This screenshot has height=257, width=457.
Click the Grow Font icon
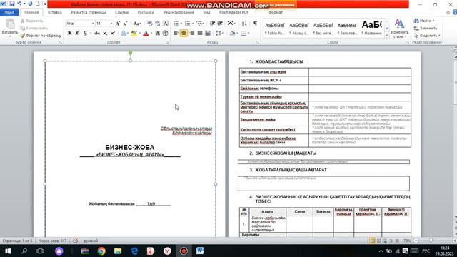click(117, 24)
